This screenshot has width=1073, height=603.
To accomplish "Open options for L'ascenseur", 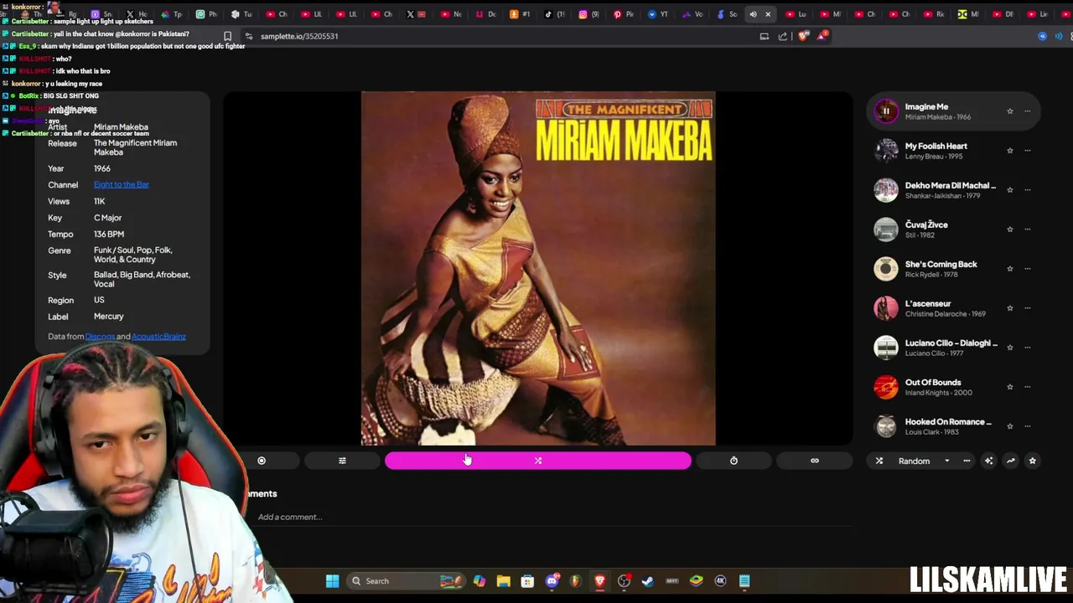I will click(1028, 308).
